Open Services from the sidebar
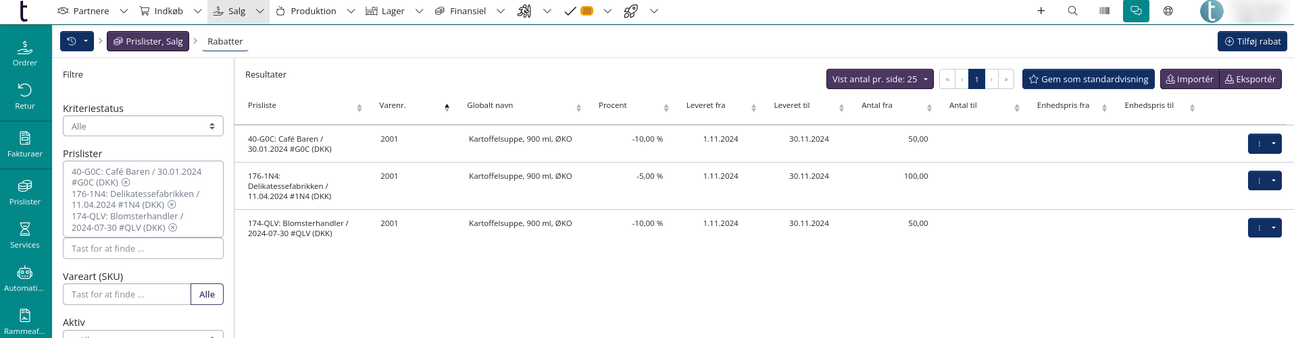Screen dimensions: 1294x338 (25, 235)
